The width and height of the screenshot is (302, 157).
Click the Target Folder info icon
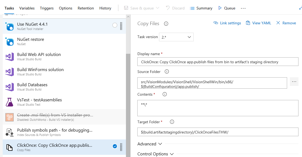click(172, 122)
